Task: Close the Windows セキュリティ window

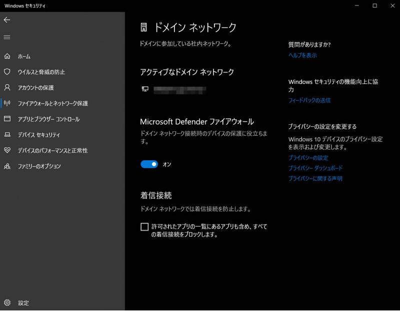Action: pos(392,5)
